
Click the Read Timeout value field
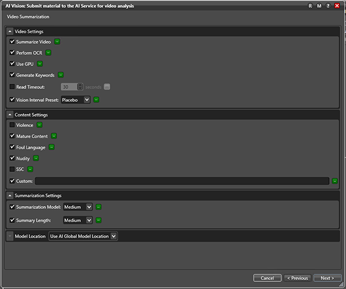click(x=69, y=87)
